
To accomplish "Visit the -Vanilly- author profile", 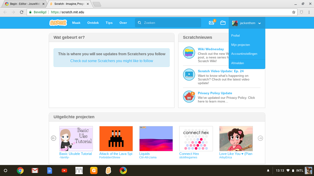I will point(64,157).
